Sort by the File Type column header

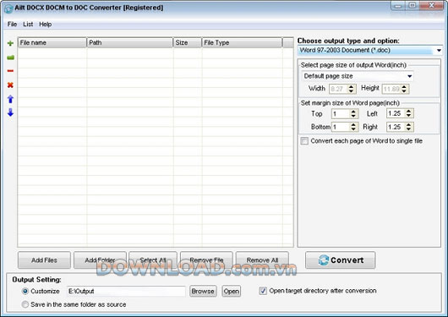pyautogui.click(x=243, y=42)
